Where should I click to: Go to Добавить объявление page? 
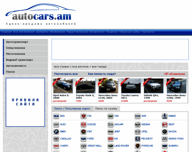pos(51,32)
